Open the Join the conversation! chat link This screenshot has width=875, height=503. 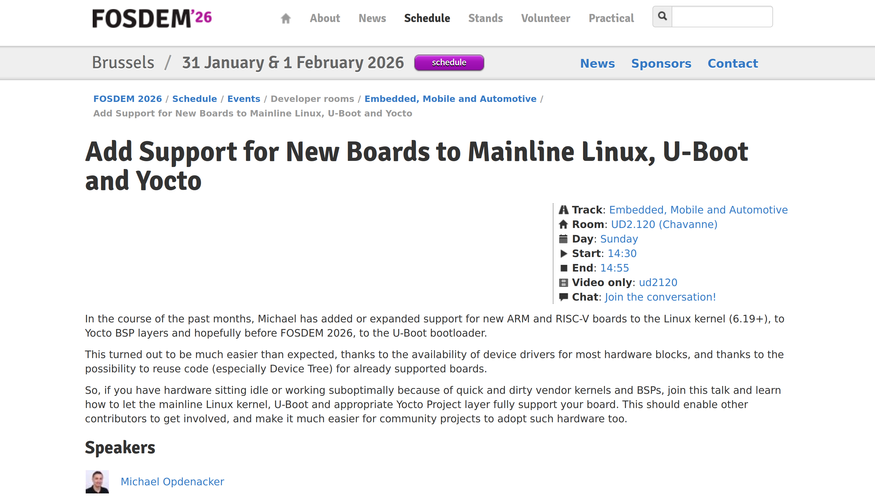[660, 297]
